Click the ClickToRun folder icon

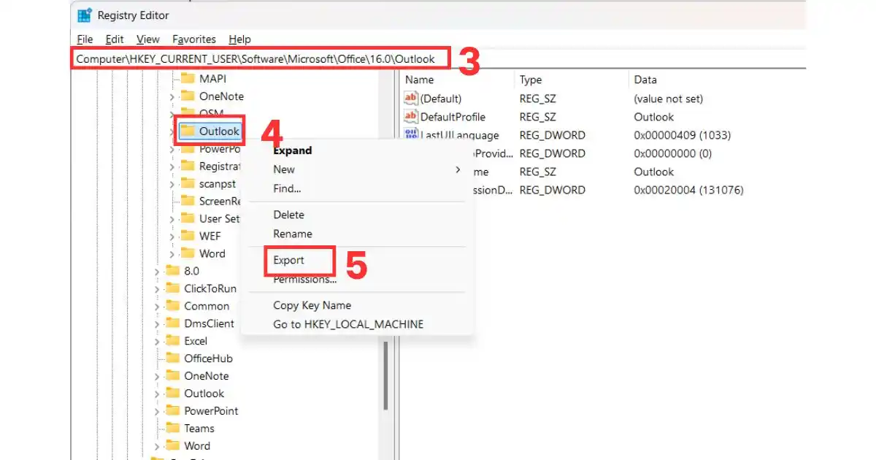click(172, 288)
